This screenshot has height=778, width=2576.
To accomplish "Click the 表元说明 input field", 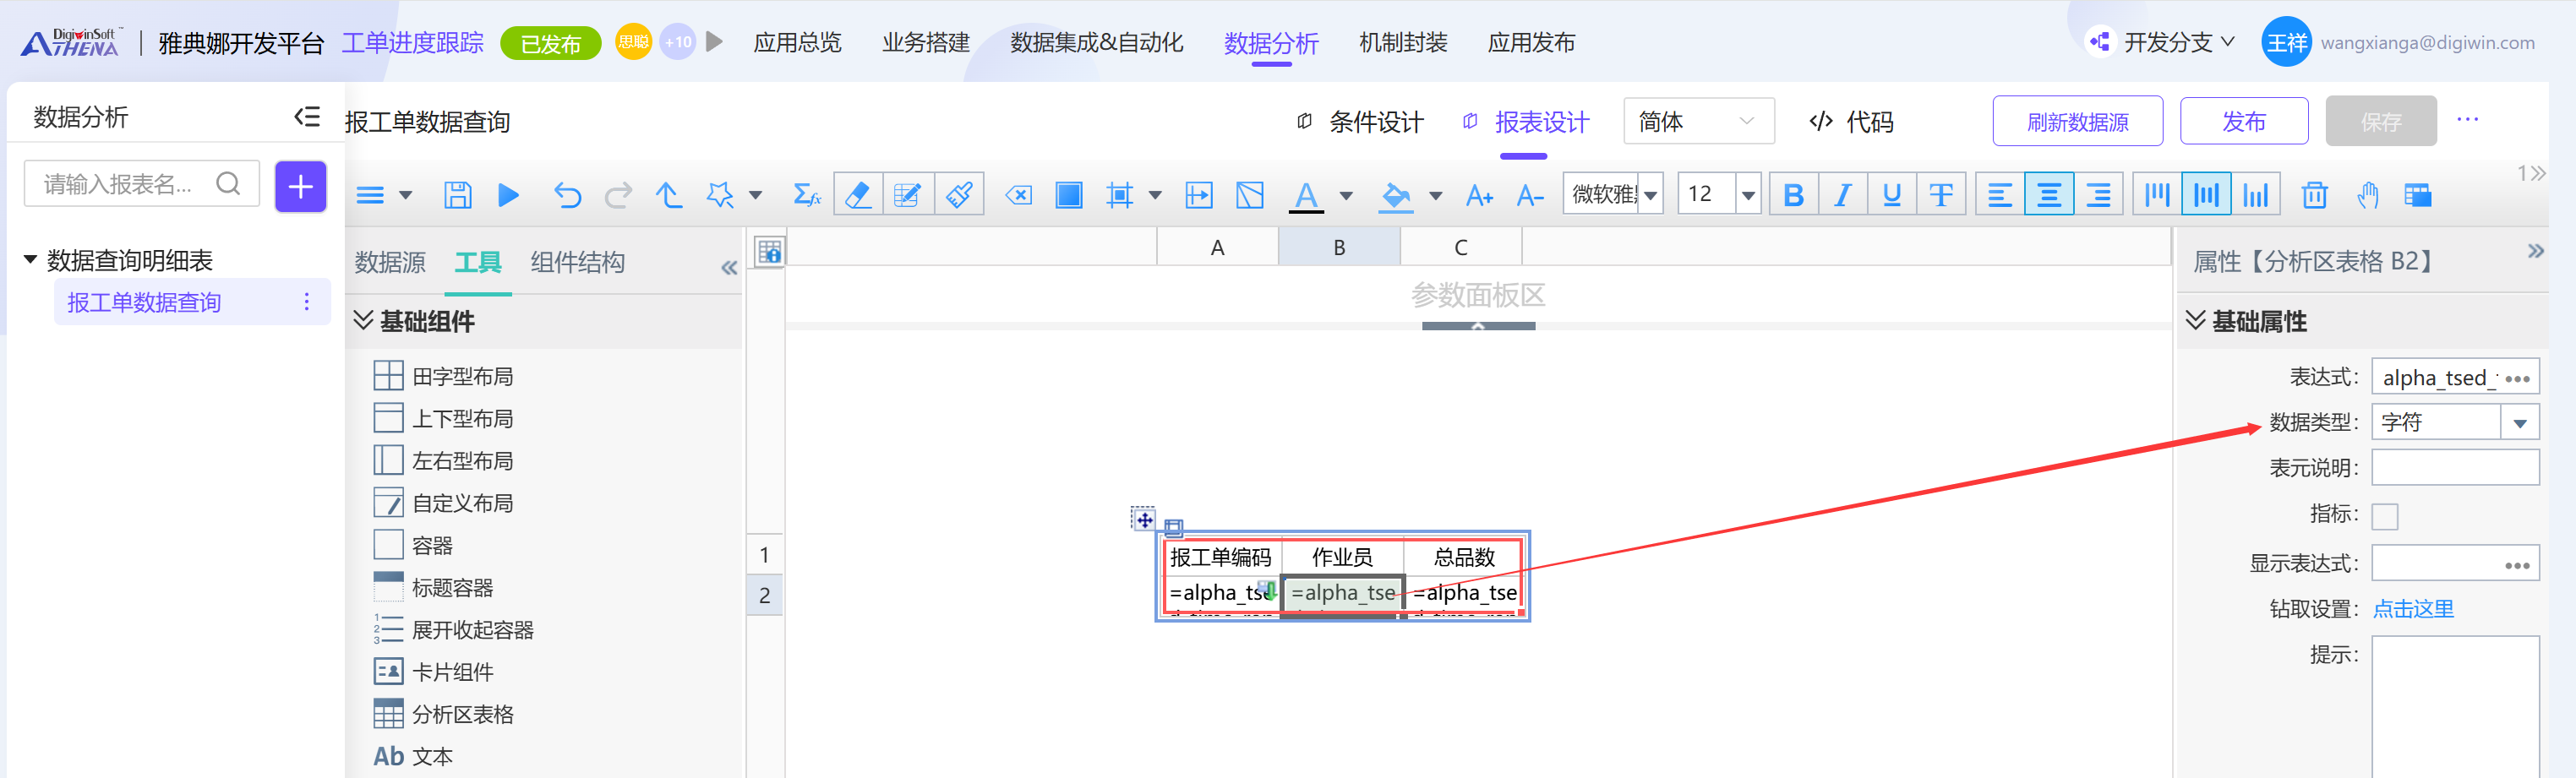I will pos(2455,467).
